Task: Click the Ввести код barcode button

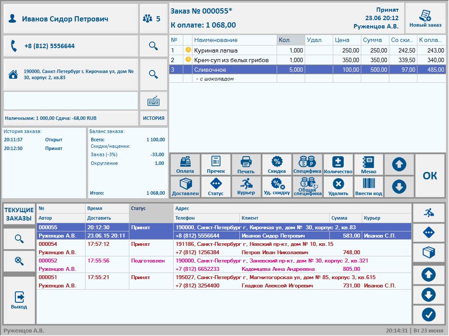Action: tap(368, 187)
